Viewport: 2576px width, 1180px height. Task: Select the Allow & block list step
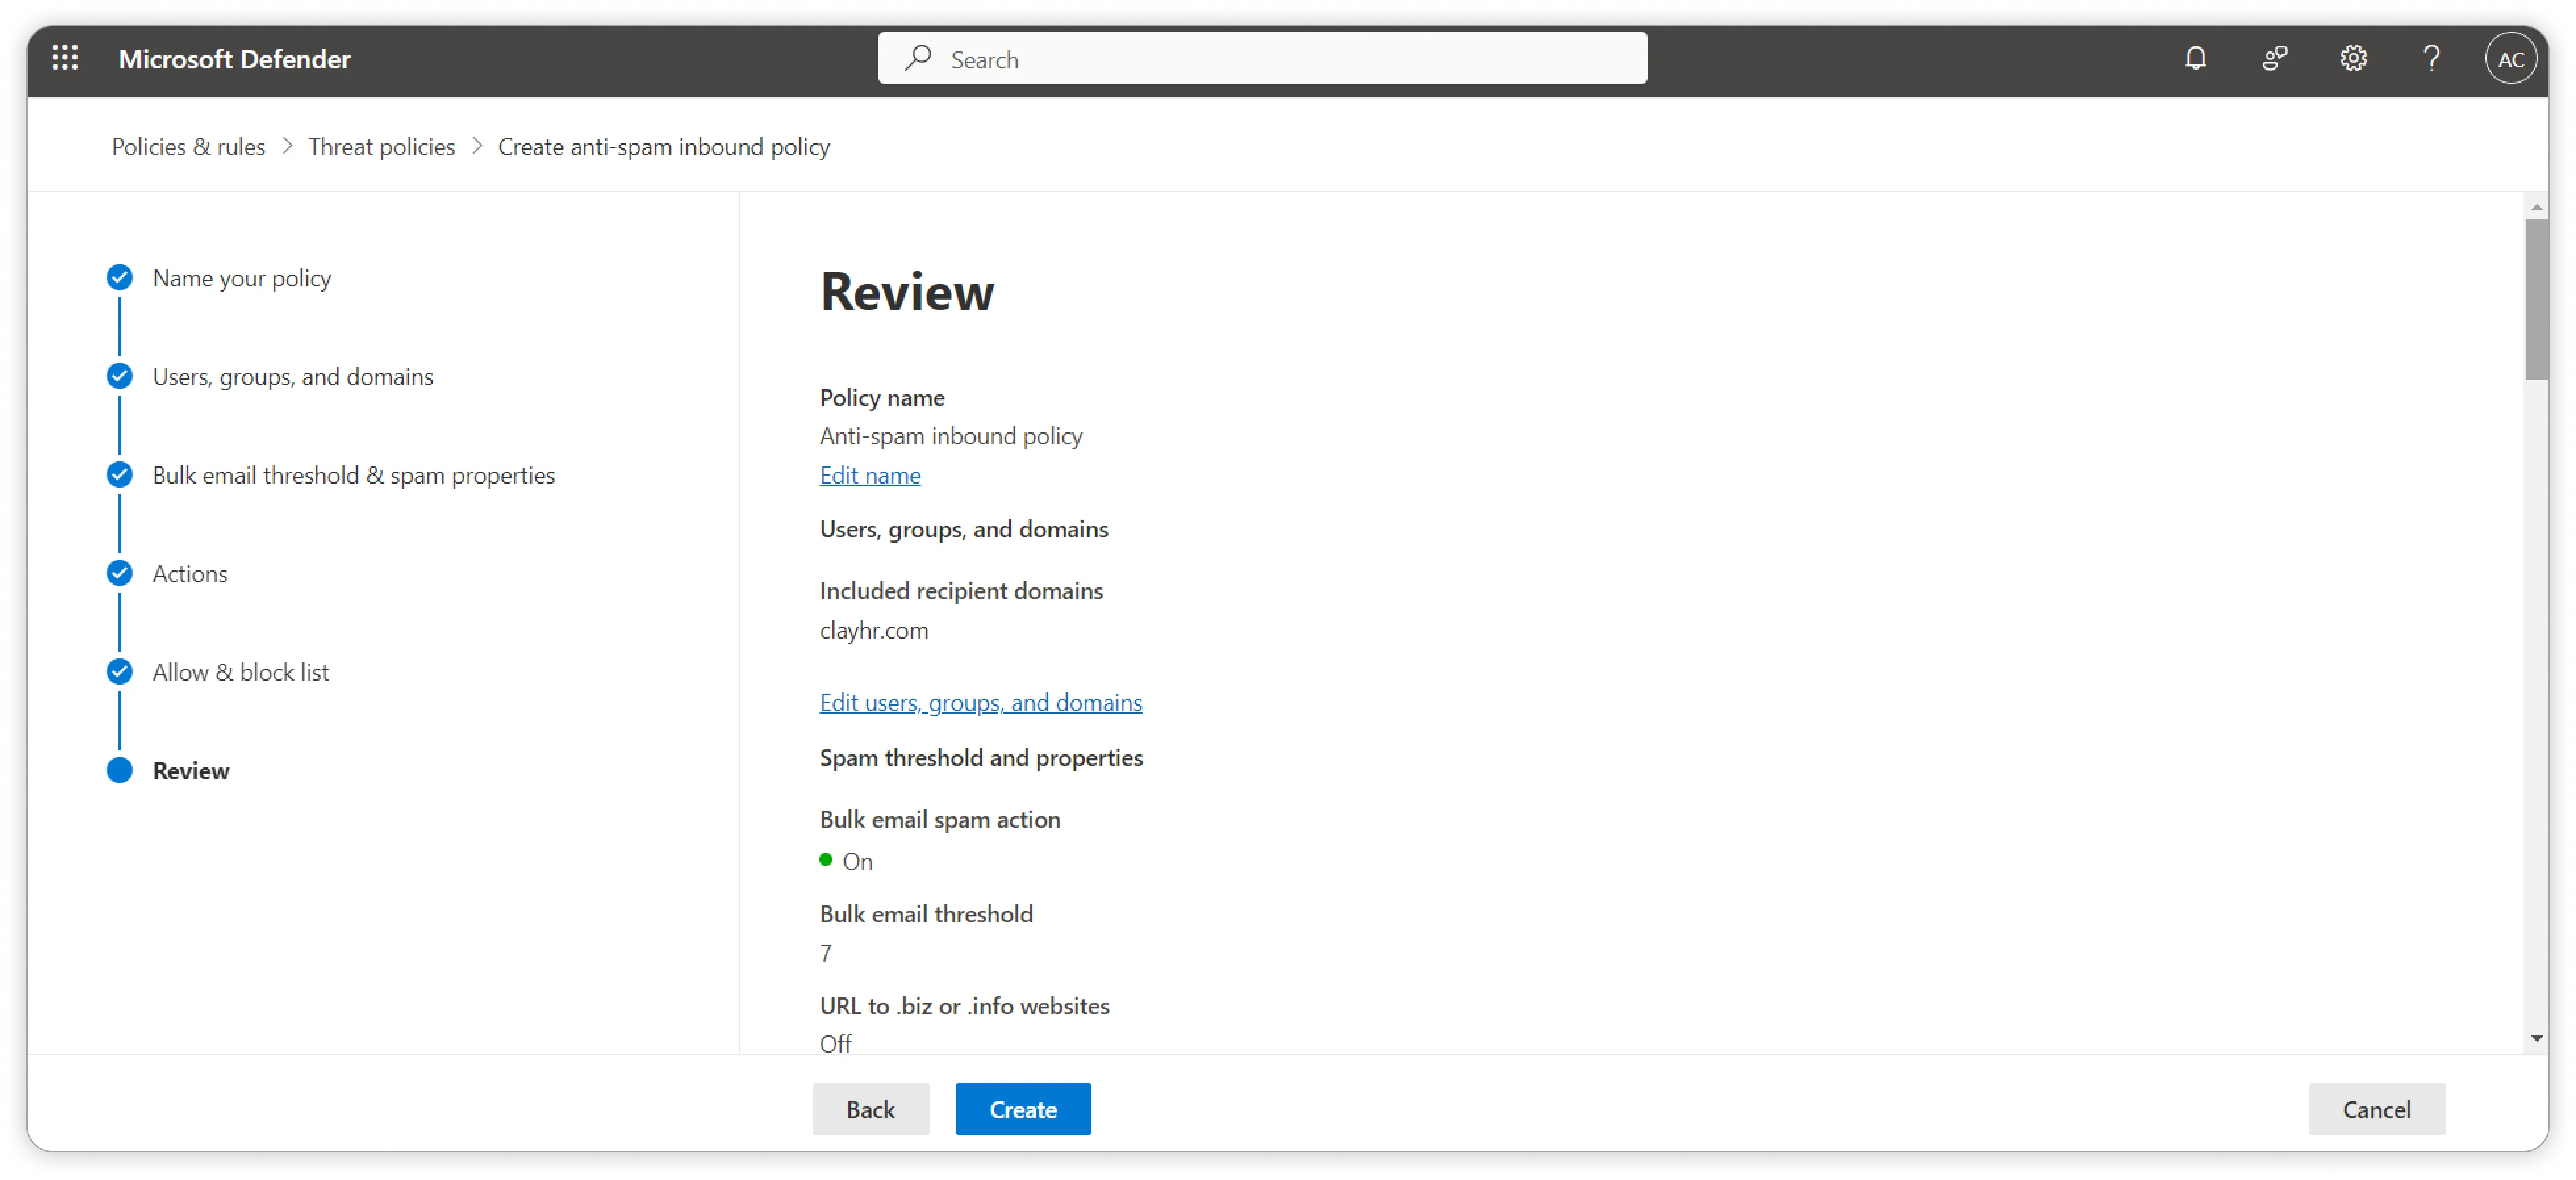[240, 672]
